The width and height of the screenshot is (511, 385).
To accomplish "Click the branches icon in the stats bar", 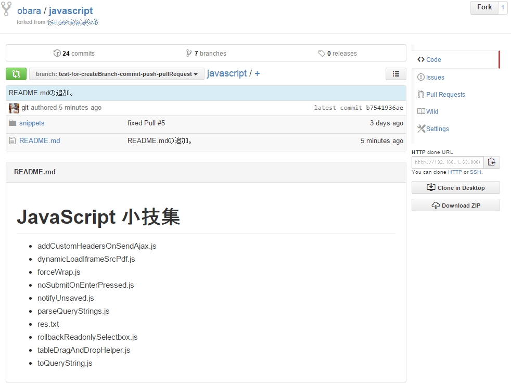I will coord(189,53).
